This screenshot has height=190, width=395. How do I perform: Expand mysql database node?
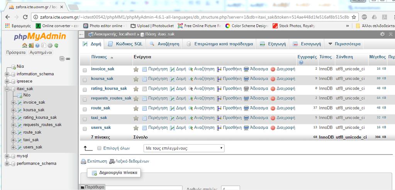pos(7,157)
